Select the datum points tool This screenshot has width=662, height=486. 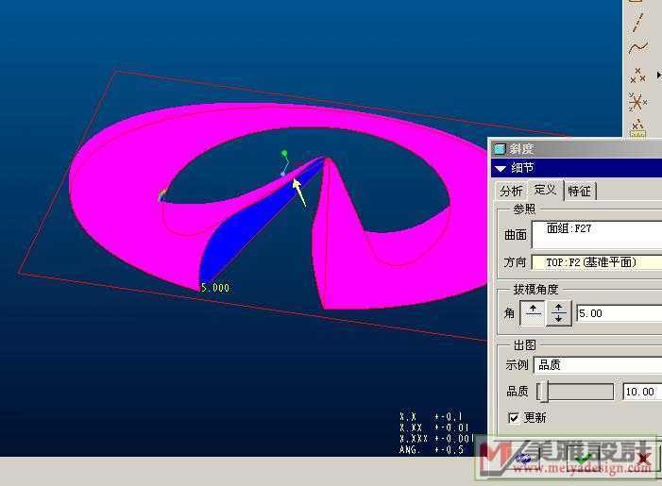pos(637,75)
